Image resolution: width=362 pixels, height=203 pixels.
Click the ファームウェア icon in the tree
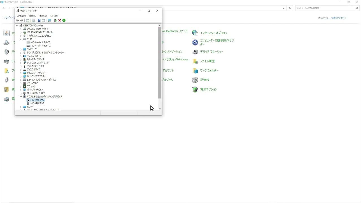pos(25,83)
